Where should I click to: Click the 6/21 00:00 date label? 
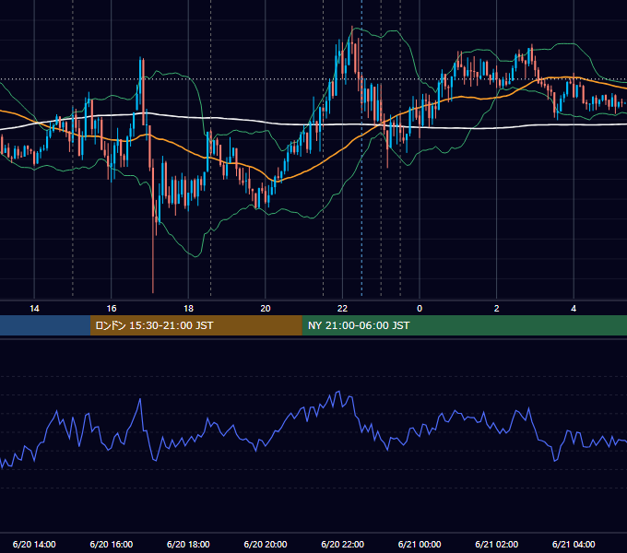420,544
